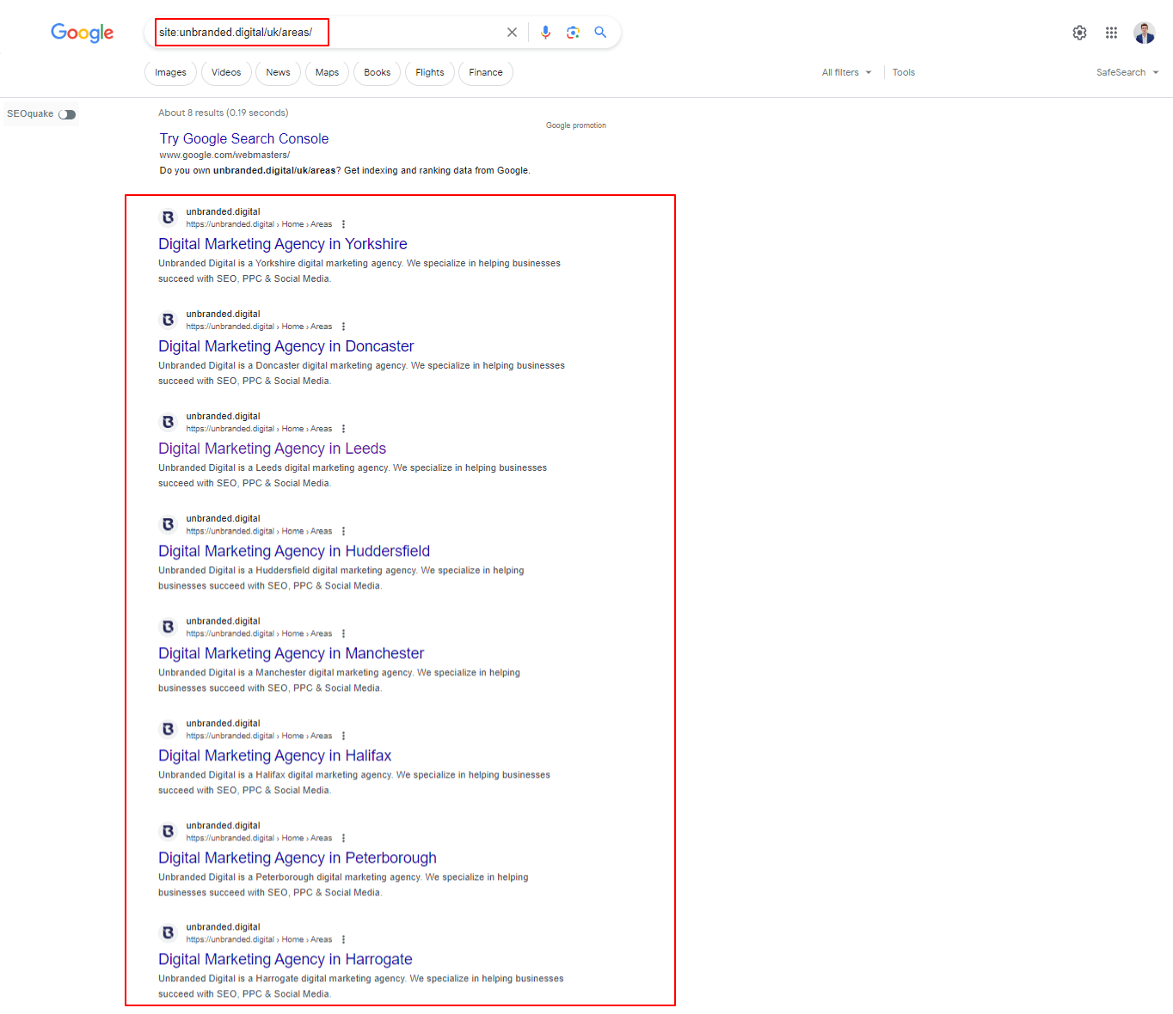This screenshot has width=1173, height=1014.
Task: Click the 'Do you own unbranded.digital/uk/areas?' text
Action: pyautogui.click(x=250, y=171)
